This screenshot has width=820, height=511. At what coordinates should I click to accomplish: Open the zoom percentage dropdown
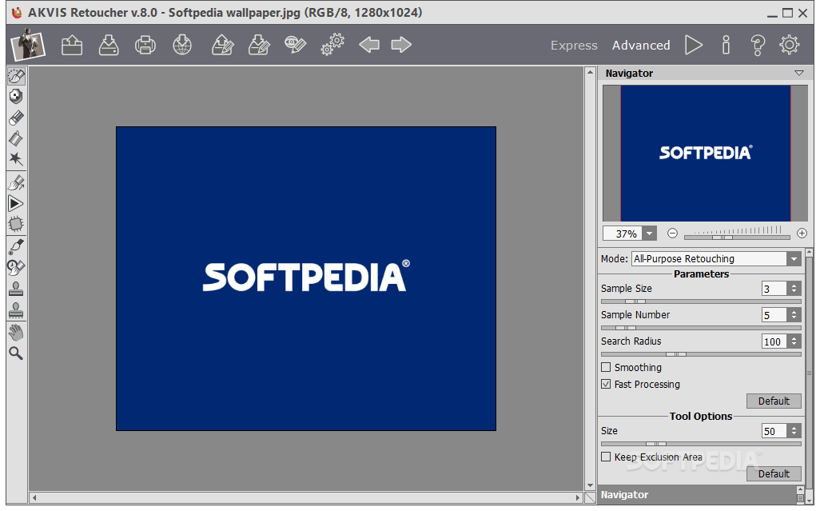649,234
